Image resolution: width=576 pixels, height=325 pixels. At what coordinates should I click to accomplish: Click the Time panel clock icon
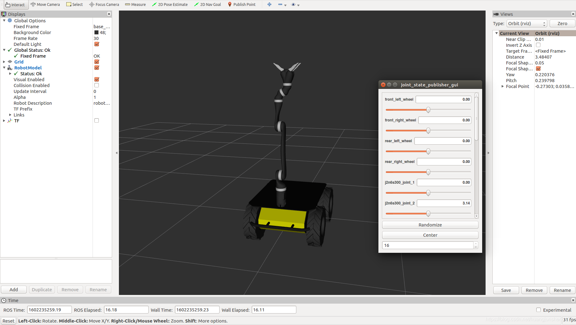tap(4, 300)
